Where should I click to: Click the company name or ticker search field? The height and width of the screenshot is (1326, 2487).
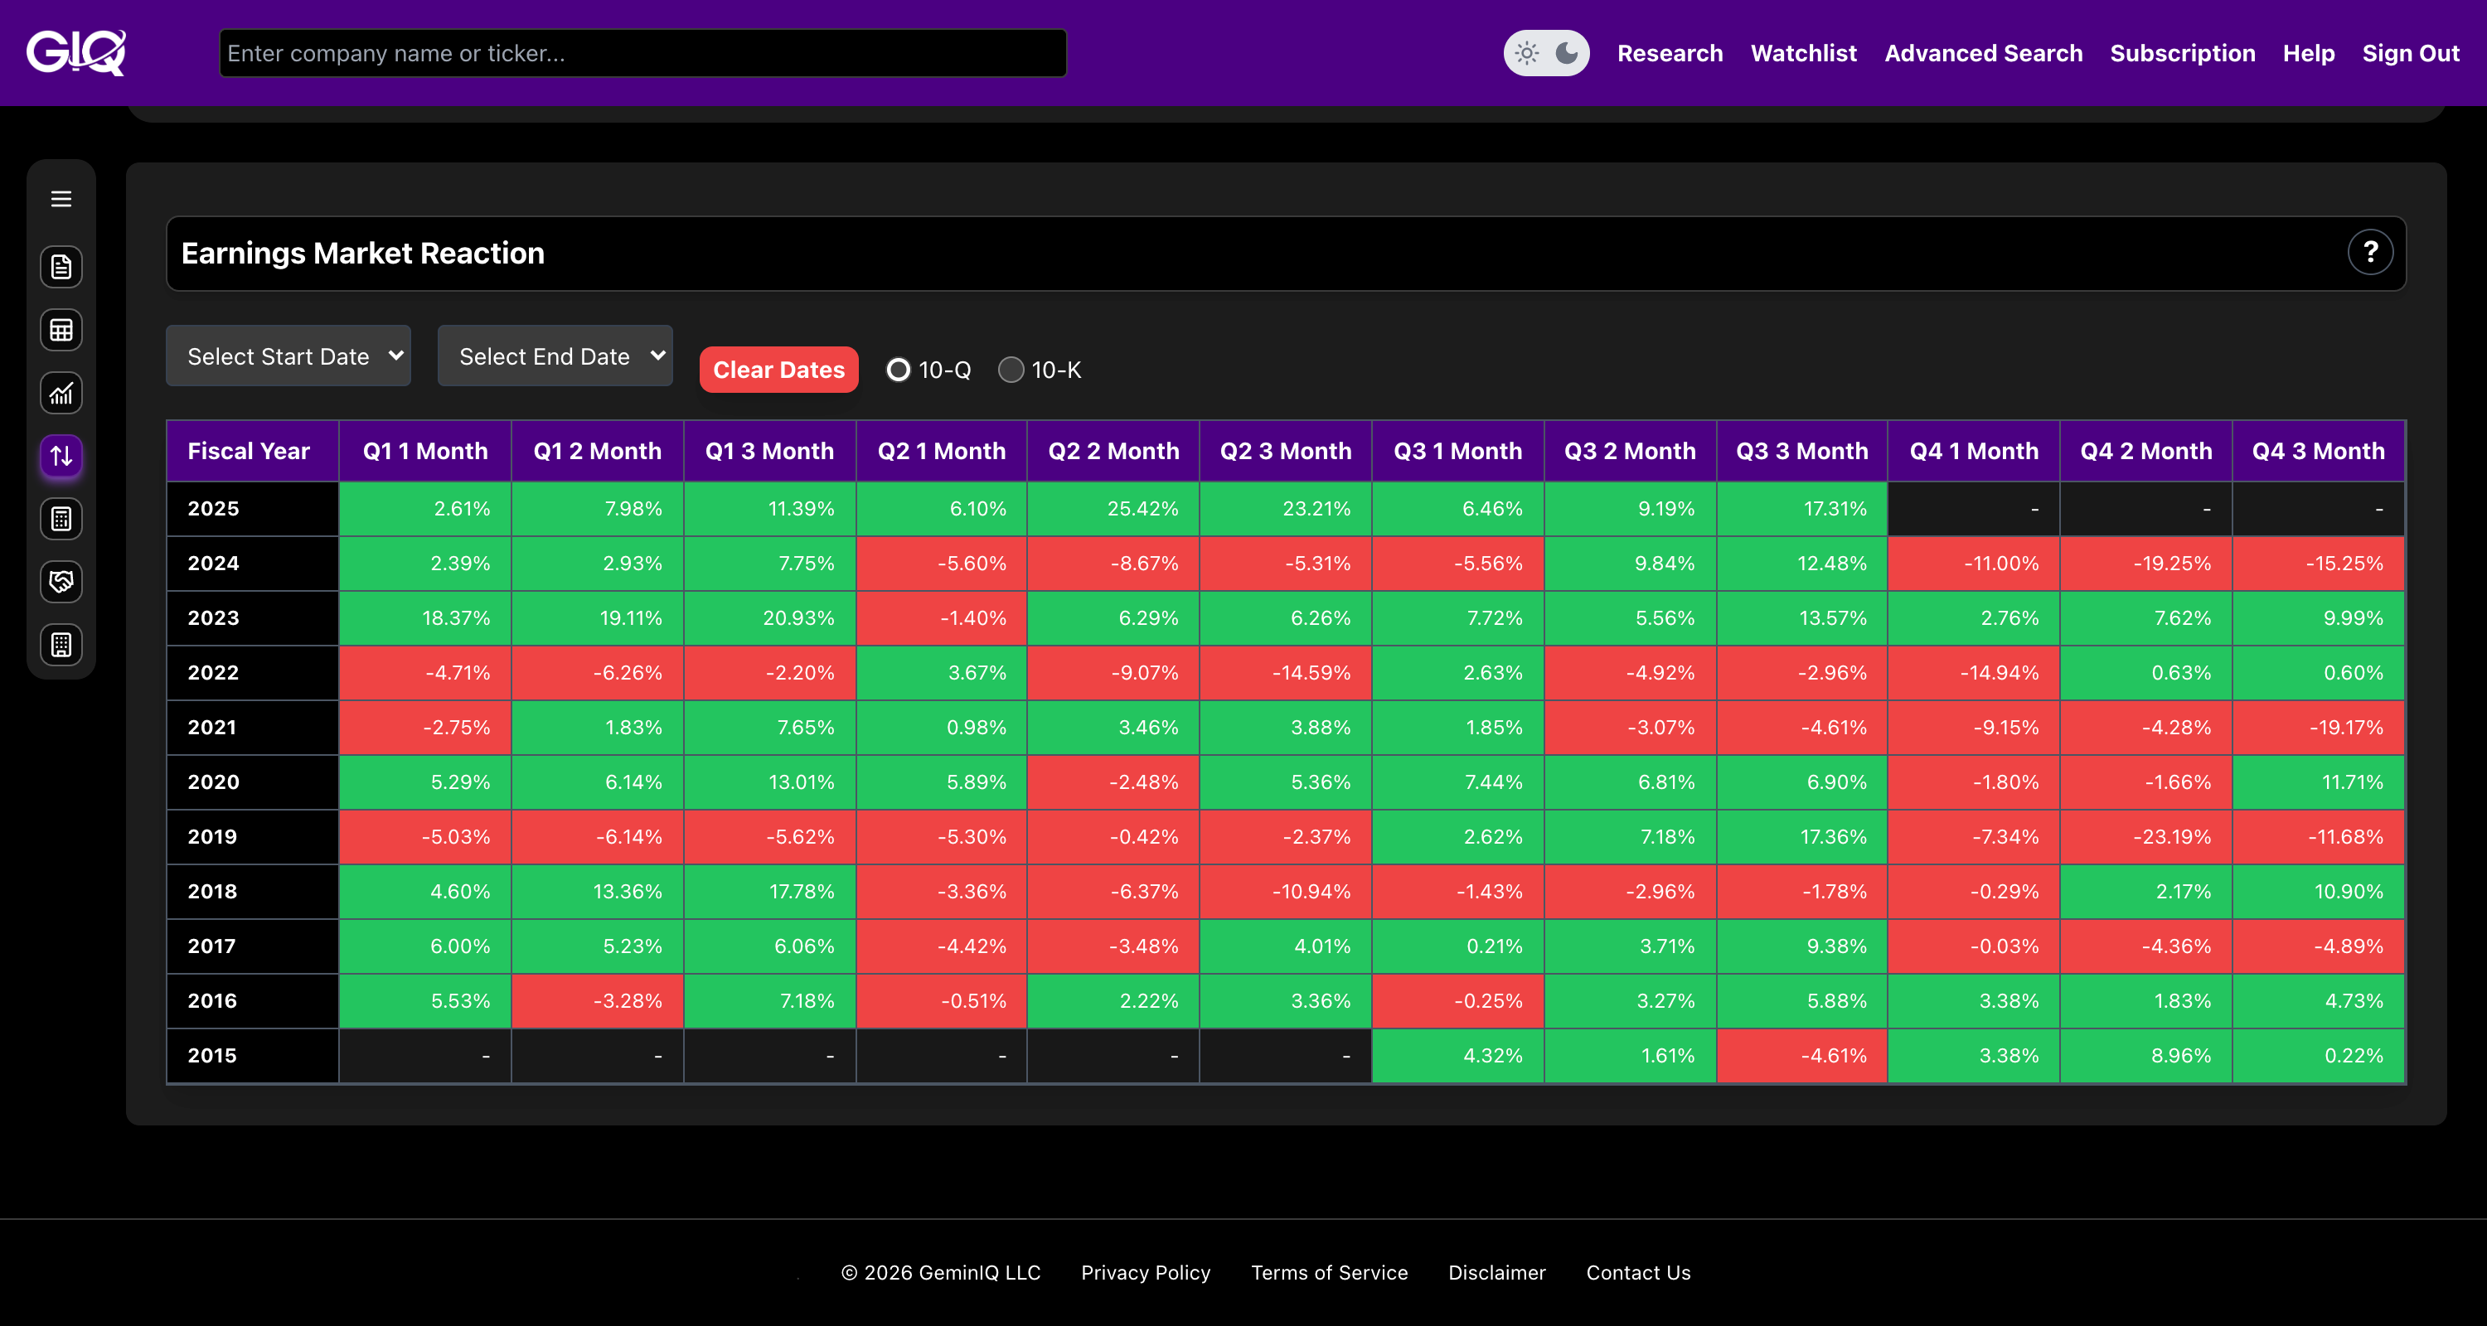point(642,53)
